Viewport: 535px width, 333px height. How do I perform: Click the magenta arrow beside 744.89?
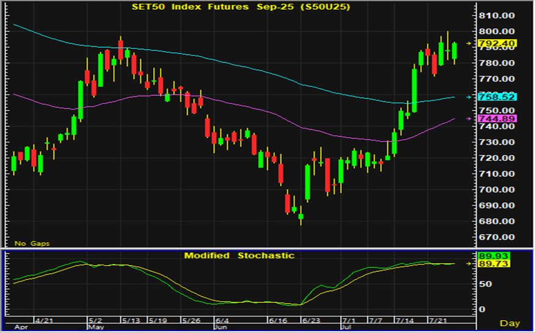pos(469,119)
